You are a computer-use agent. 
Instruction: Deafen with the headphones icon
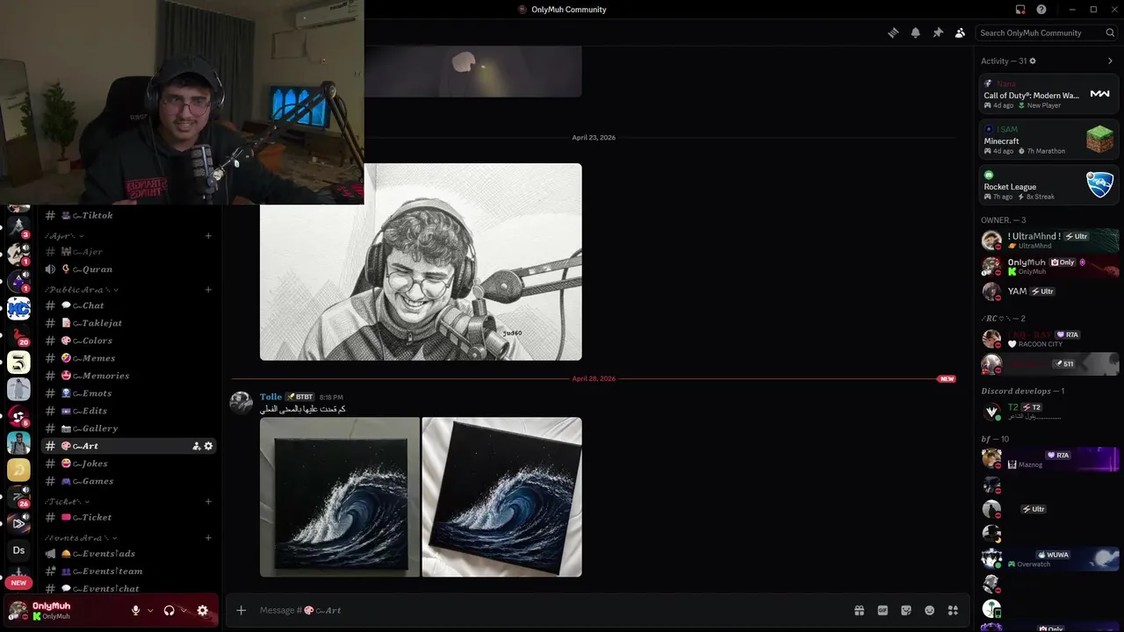click(x=169, y=611)
